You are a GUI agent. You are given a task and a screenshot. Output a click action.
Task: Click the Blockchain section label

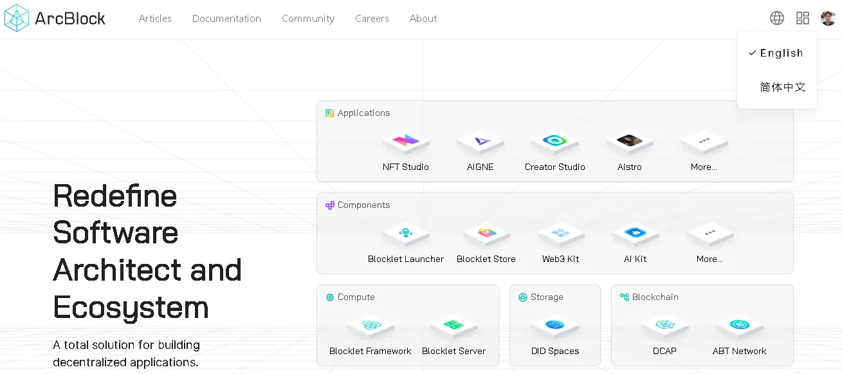click(x=655, y=297)
